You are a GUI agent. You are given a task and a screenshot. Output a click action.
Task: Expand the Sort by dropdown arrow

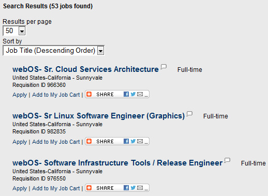[x=100, y=51]
